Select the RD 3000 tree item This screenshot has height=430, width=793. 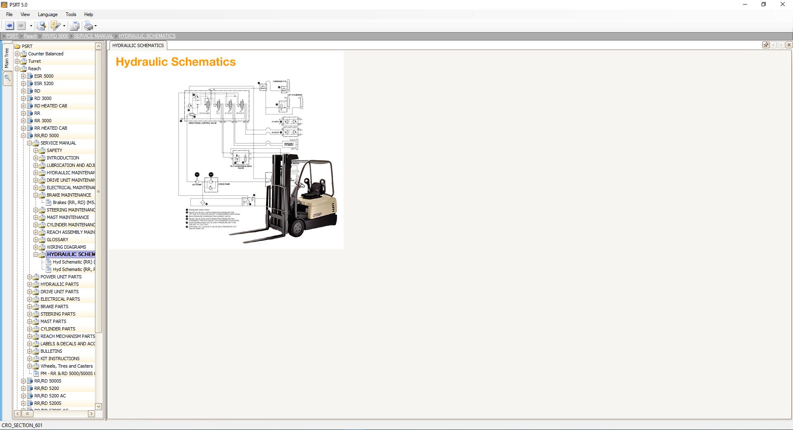coord(43,98)
